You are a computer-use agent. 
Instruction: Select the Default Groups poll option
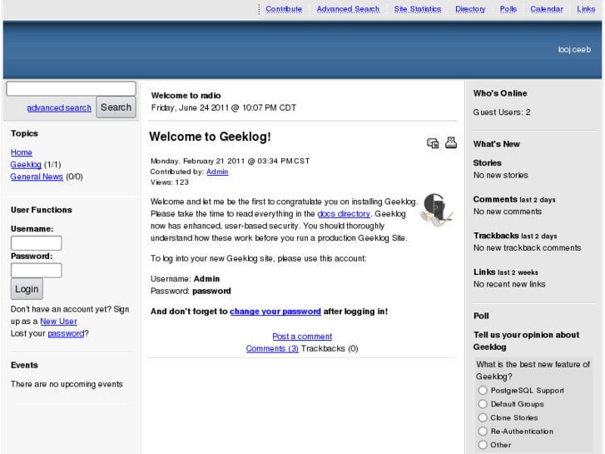click(483, 404)
